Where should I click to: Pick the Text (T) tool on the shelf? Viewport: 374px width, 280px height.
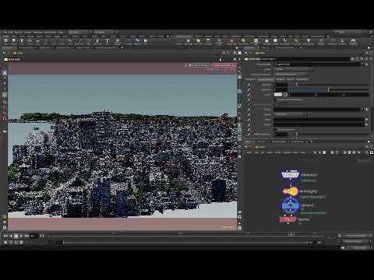point(107,41)
